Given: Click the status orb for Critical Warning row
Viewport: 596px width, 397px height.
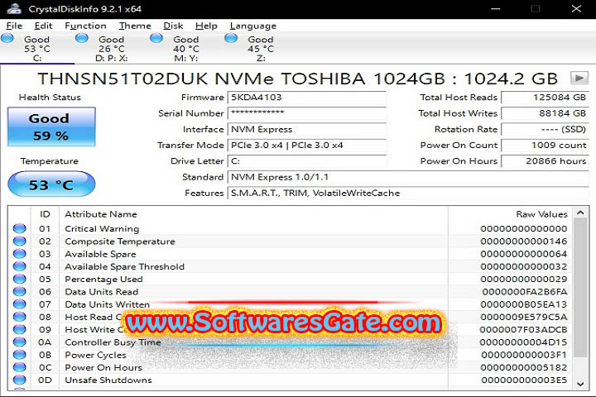Looking at the screenshot, I should point(19,228).
